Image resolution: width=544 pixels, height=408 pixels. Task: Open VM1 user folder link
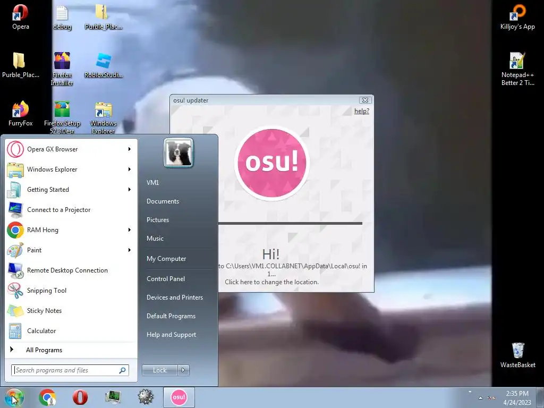152,183
